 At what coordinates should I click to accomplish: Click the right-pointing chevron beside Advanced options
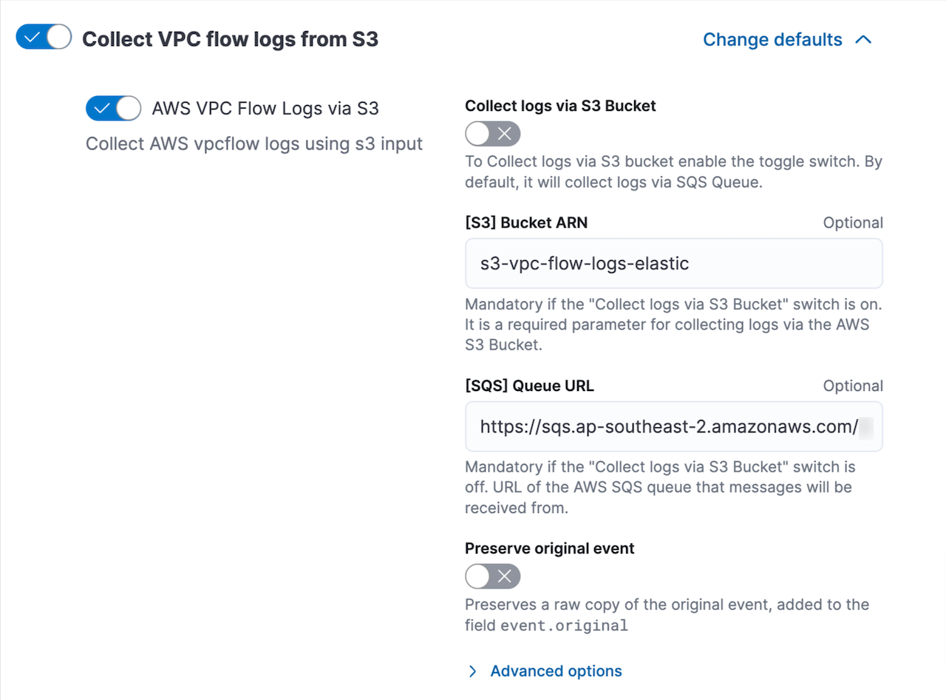click(472, 671)
